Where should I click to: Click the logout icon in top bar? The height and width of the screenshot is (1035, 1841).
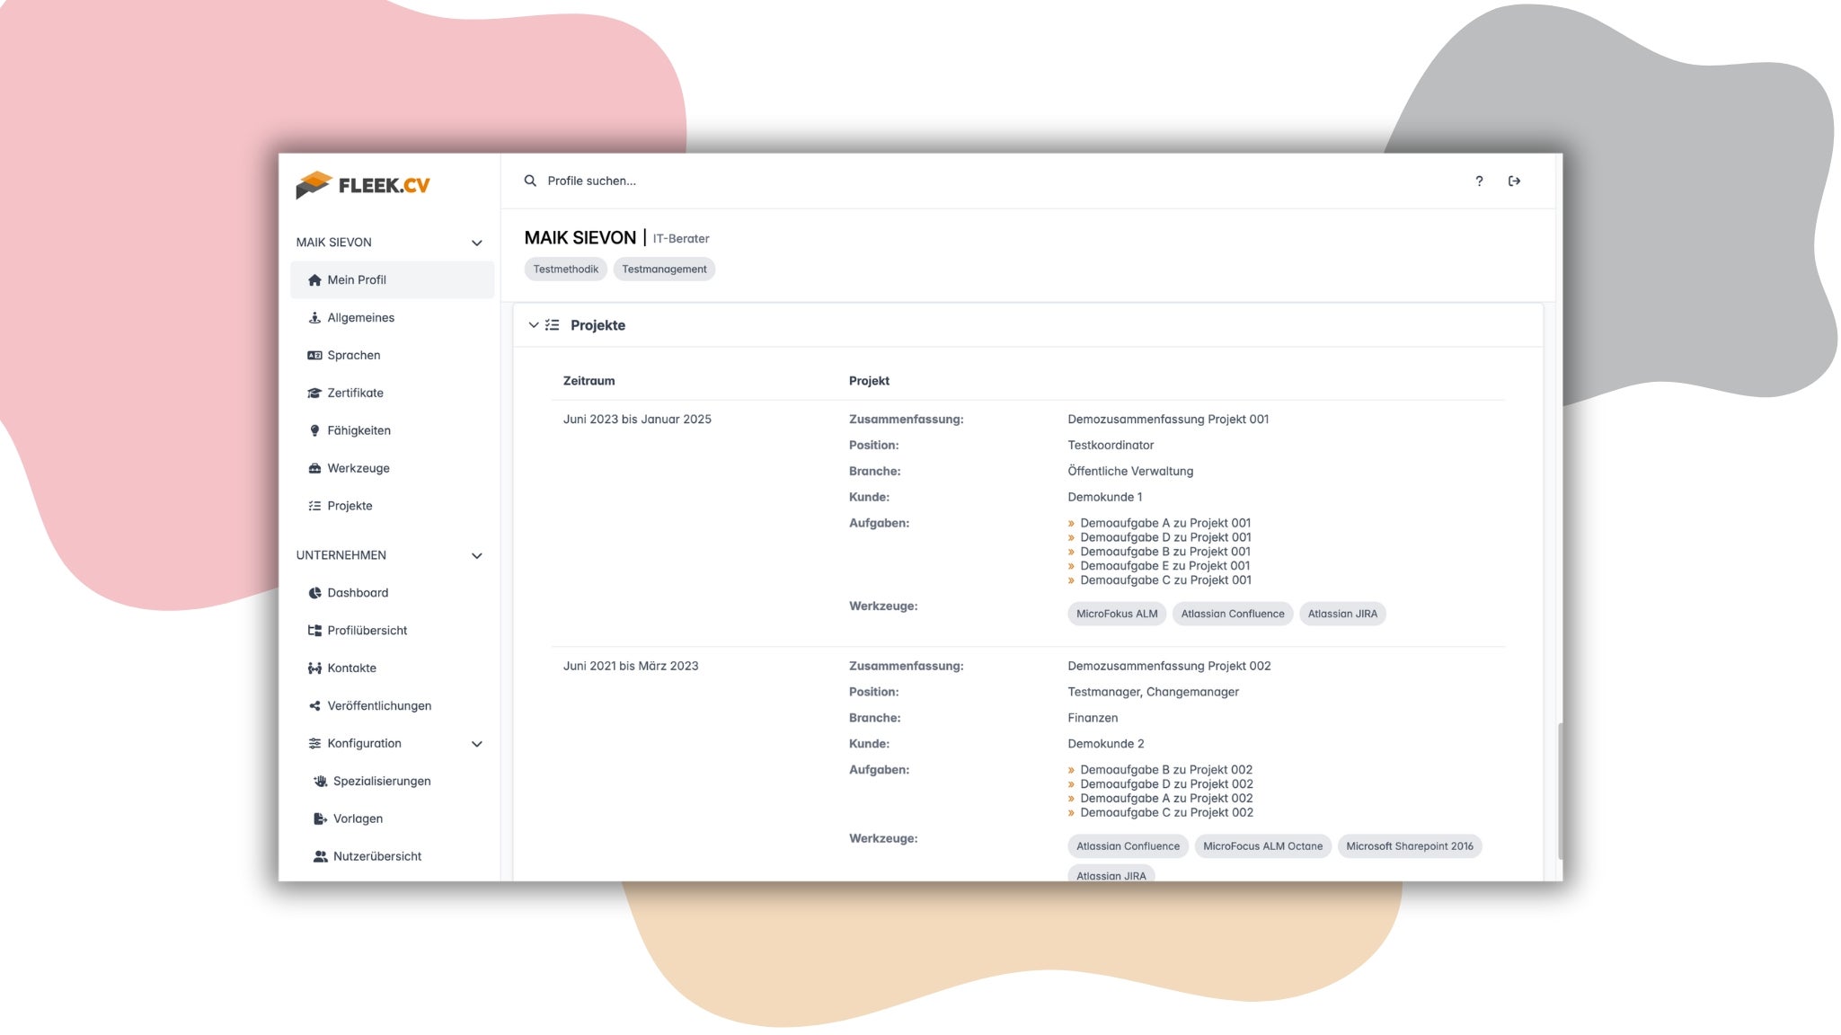(1514, 181)
